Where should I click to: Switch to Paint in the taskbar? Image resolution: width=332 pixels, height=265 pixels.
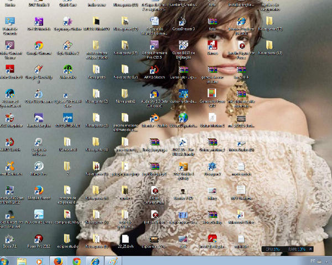click(113, 261)
